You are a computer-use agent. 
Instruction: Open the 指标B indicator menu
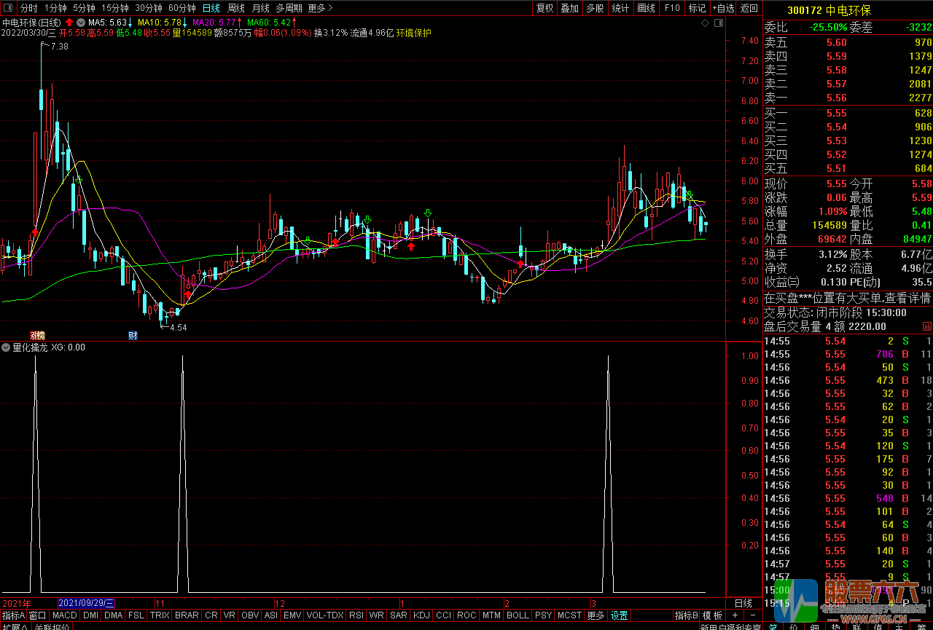[x=686, y=615]
